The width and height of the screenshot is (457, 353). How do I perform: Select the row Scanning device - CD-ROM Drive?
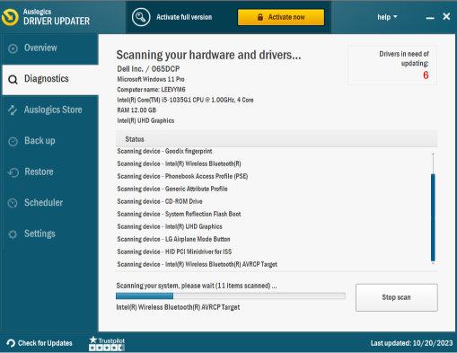160,201
